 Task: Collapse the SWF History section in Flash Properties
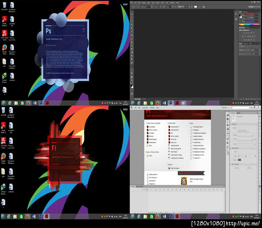click(x=231, y=164)
